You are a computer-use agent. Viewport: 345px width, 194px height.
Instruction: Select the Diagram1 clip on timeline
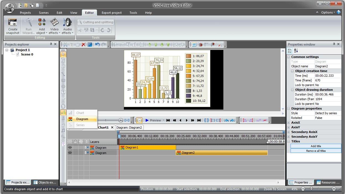click(x=148, y=148)
